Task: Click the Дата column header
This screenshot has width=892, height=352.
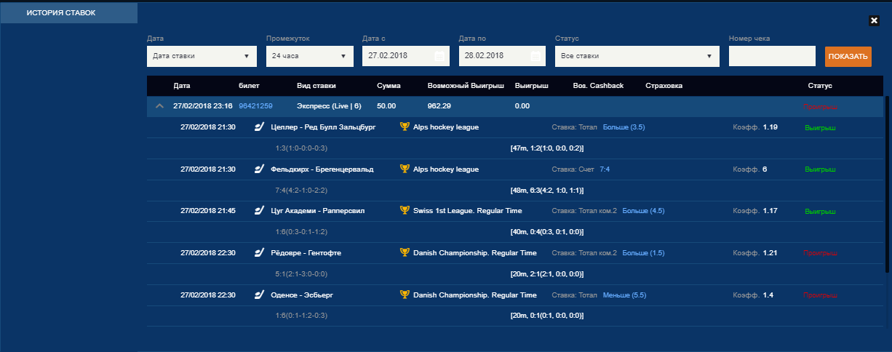Action: 182,86
